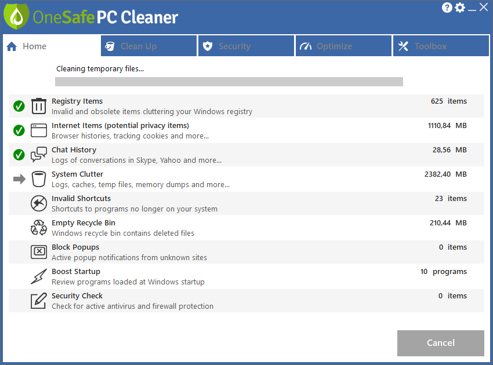Click Registry Items green checkmark
This screenshot has width=493, height=365.
pos(19,106)
